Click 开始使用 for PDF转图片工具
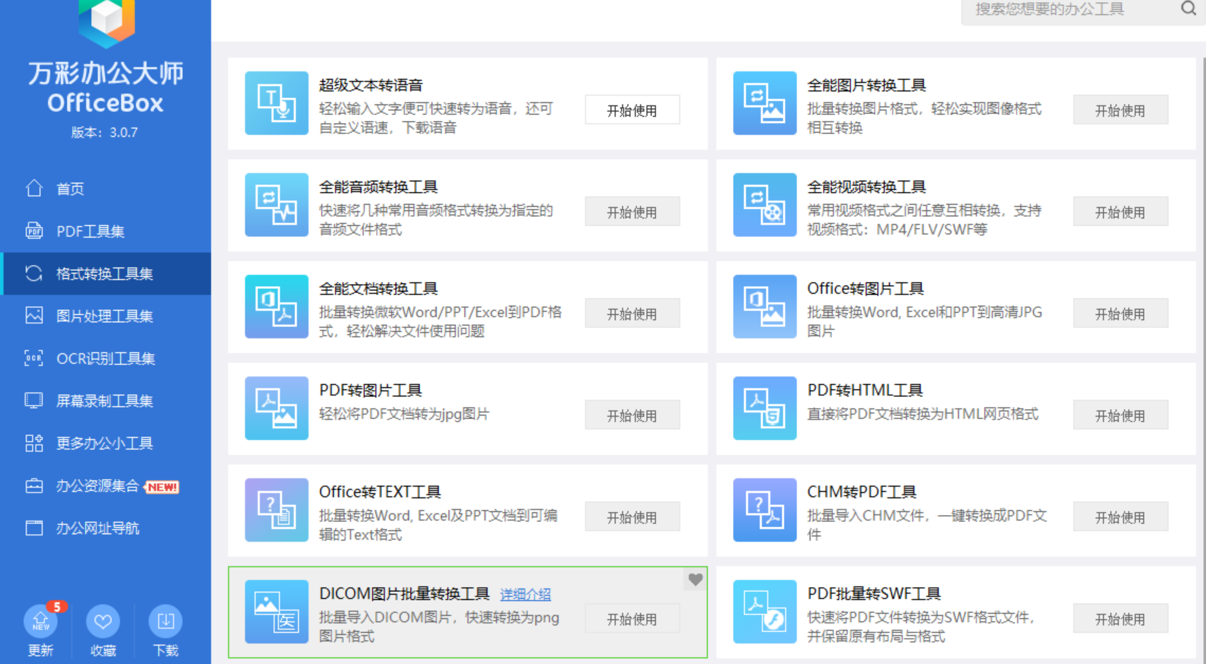This screenshot has height=664, width=1206. click(x=632, y=415)
